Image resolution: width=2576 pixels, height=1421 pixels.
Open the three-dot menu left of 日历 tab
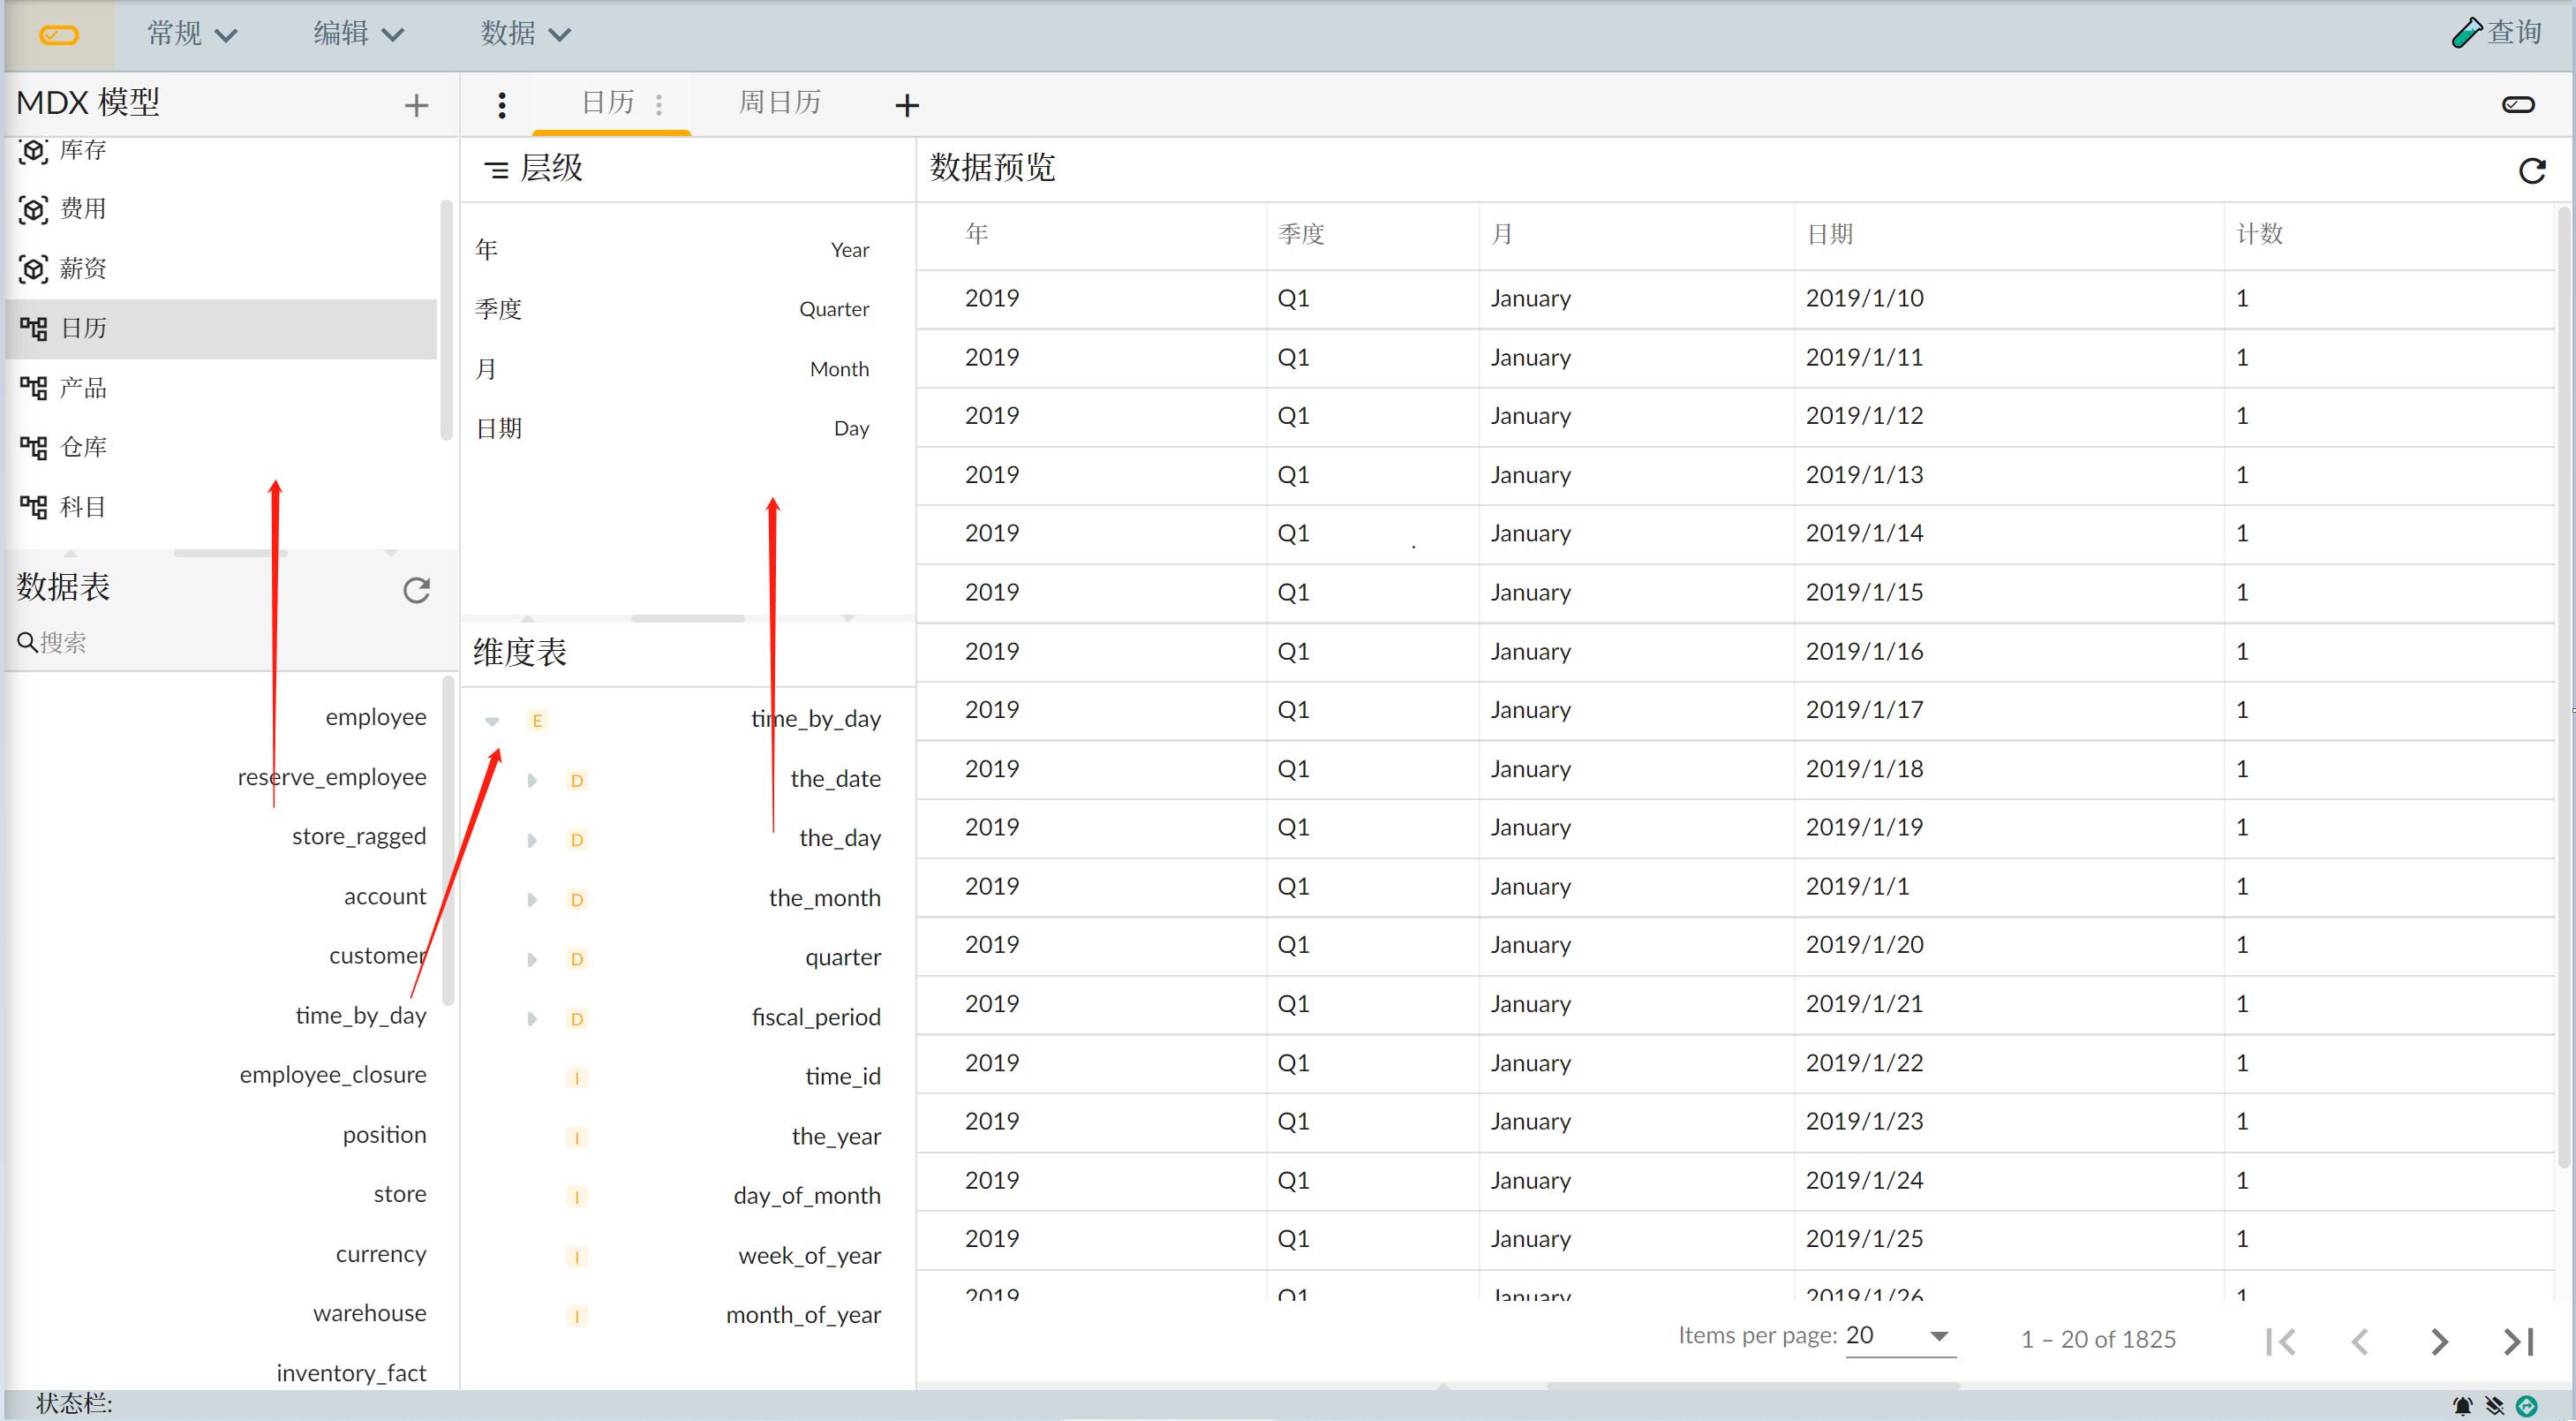coord(502,105)
